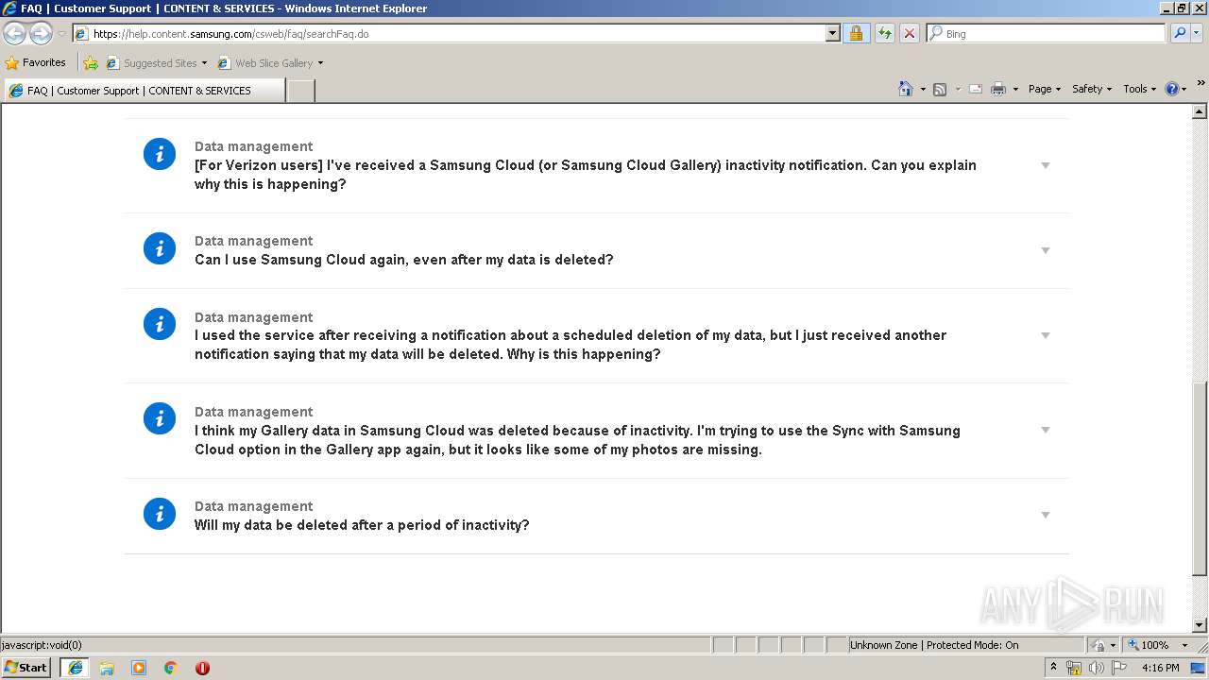The image size is (1209, 680).
Task: Click red Opera-style taskbar icon
Action: pos(202,668)
